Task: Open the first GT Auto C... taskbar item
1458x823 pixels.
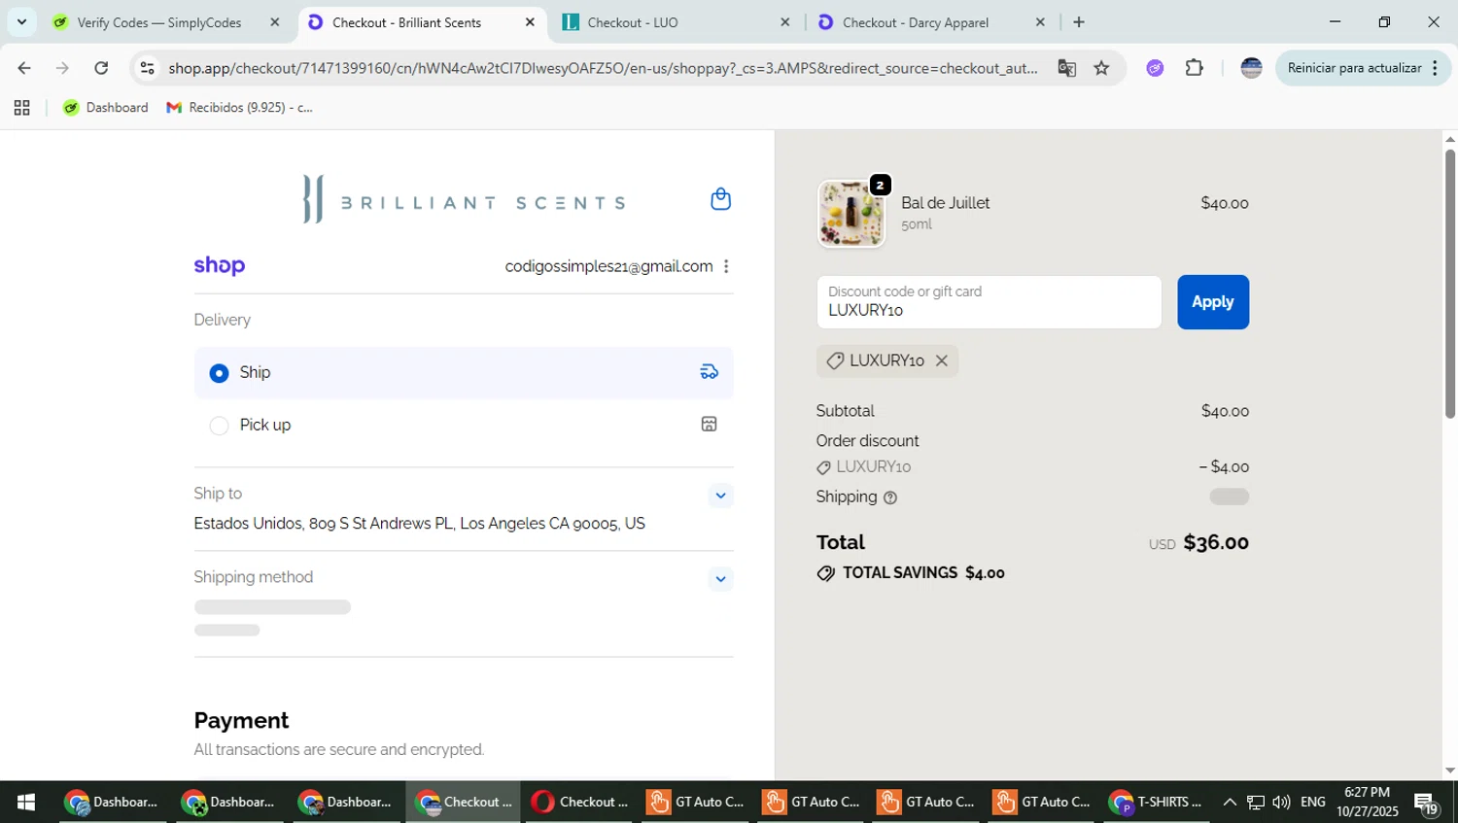Action: 698,803
